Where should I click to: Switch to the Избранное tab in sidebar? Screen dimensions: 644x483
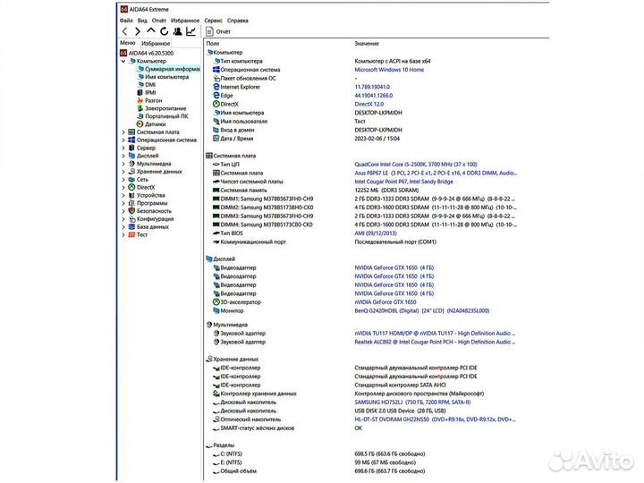tap(156, 43)
